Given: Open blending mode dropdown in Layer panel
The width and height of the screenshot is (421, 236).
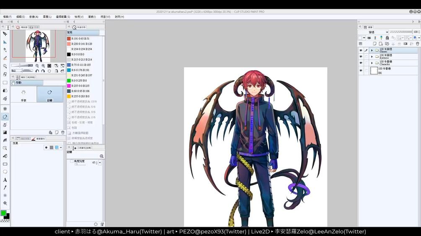Looking at the screenshot, I should 374,32.
